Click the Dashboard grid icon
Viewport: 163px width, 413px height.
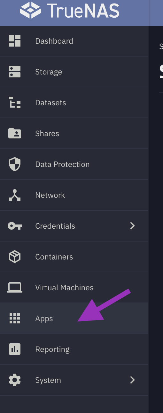click(15, 41)
